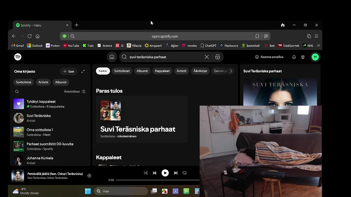Seek on the playback progress bar
Screen dimensions: 351x197
point(158,180)
